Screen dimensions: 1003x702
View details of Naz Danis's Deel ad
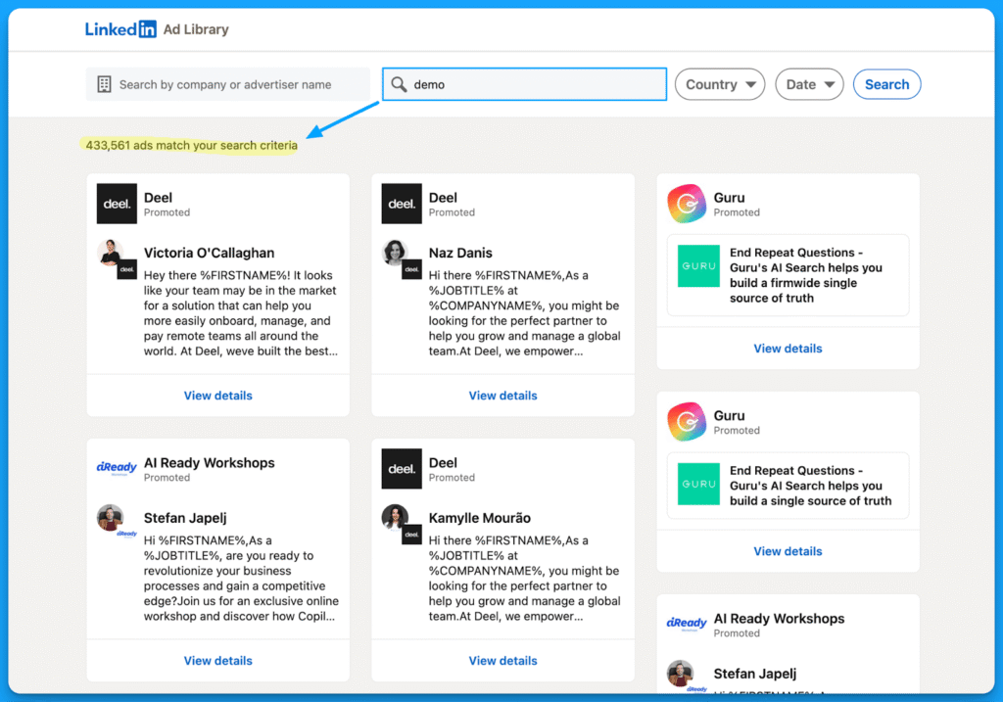click(x=502, y=396)
